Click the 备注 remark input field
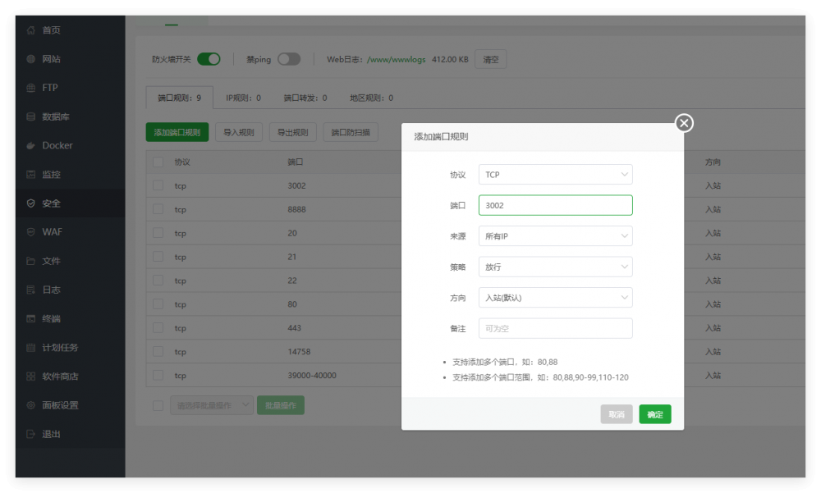821x493 pixels. [555, 328]
